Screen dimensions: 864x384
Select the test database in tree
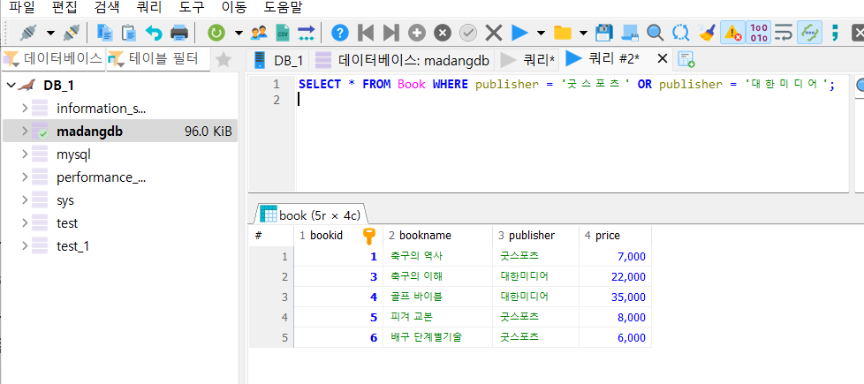point(66,223)
